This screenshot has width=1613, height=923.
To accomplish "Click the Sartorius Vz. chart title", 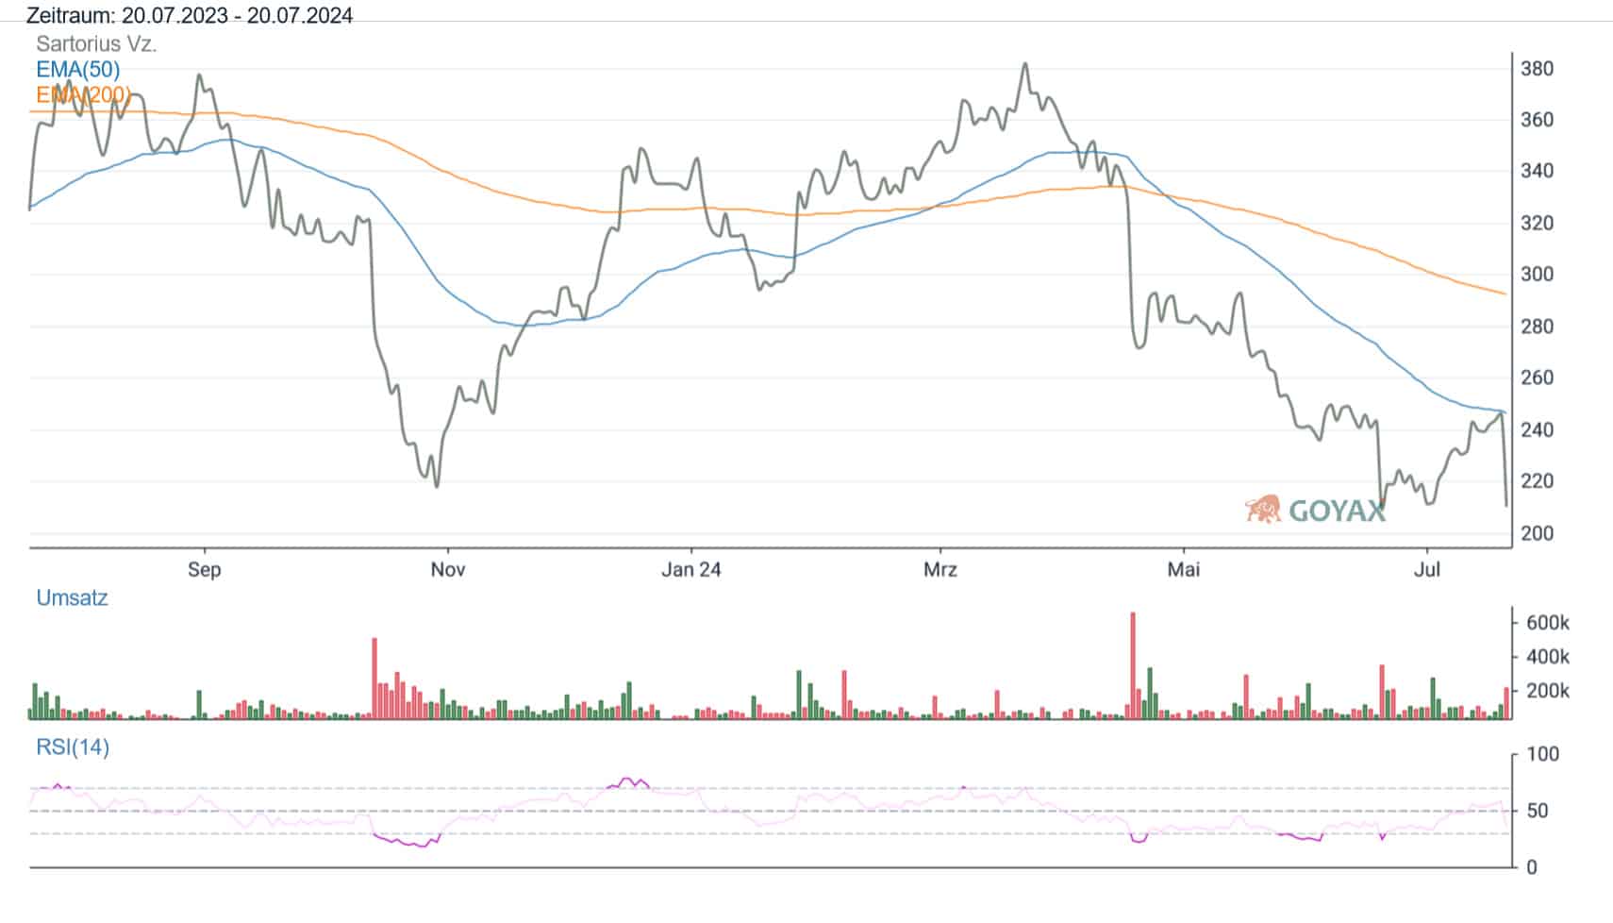I will click(x=96, y=43).
